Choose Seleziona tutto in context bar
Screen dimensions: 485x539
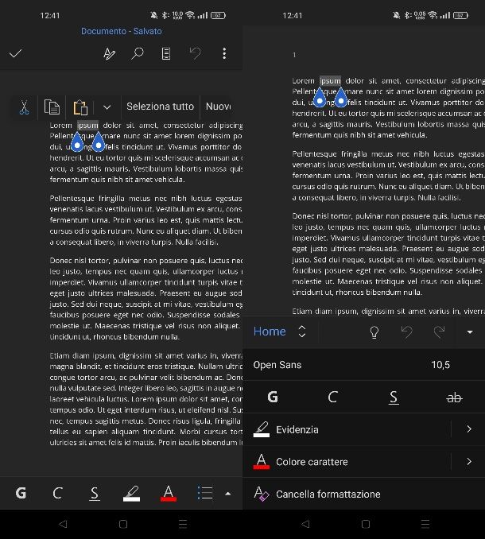160,107
